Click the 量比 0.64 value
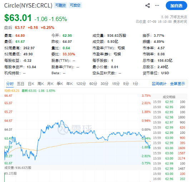This screenshot has height=182, width=189. coord(66,48)
